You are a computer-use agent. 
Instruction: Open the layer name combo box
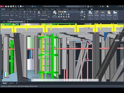tap(72, 12)
